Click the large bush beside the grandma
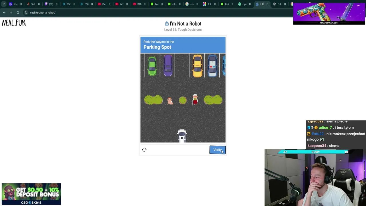This screenshot has width=366, height=206. coord(213,100)
